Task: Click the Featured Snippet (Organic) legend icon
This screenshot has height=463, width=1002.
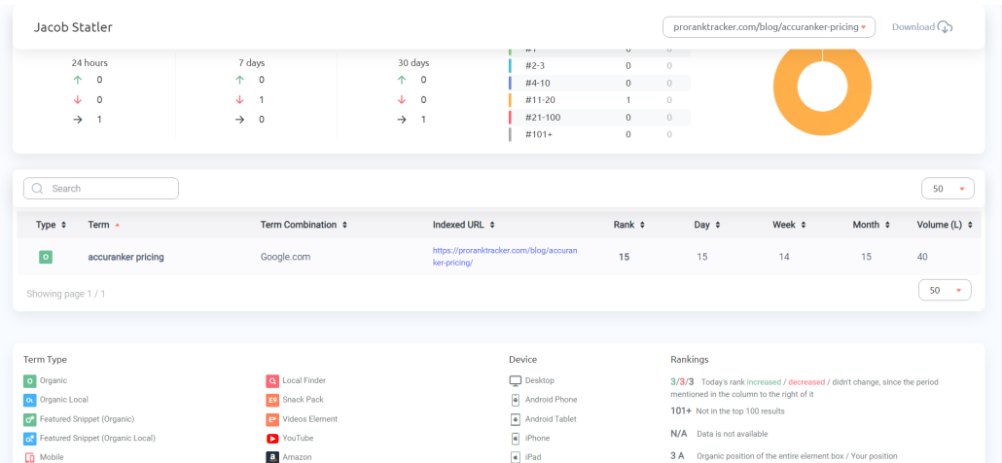Action: pyautogui.click(x=29, y=419)
